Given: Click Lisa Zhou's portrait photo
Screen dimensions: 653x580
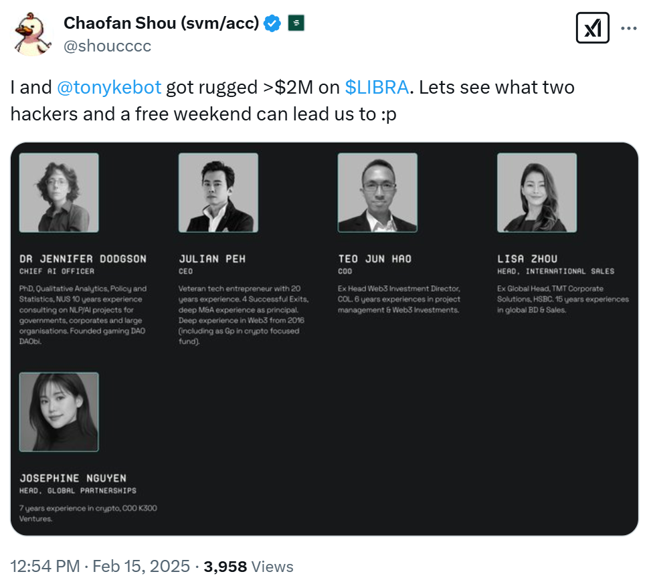Looking at the screenshot, I should (537, 193).
